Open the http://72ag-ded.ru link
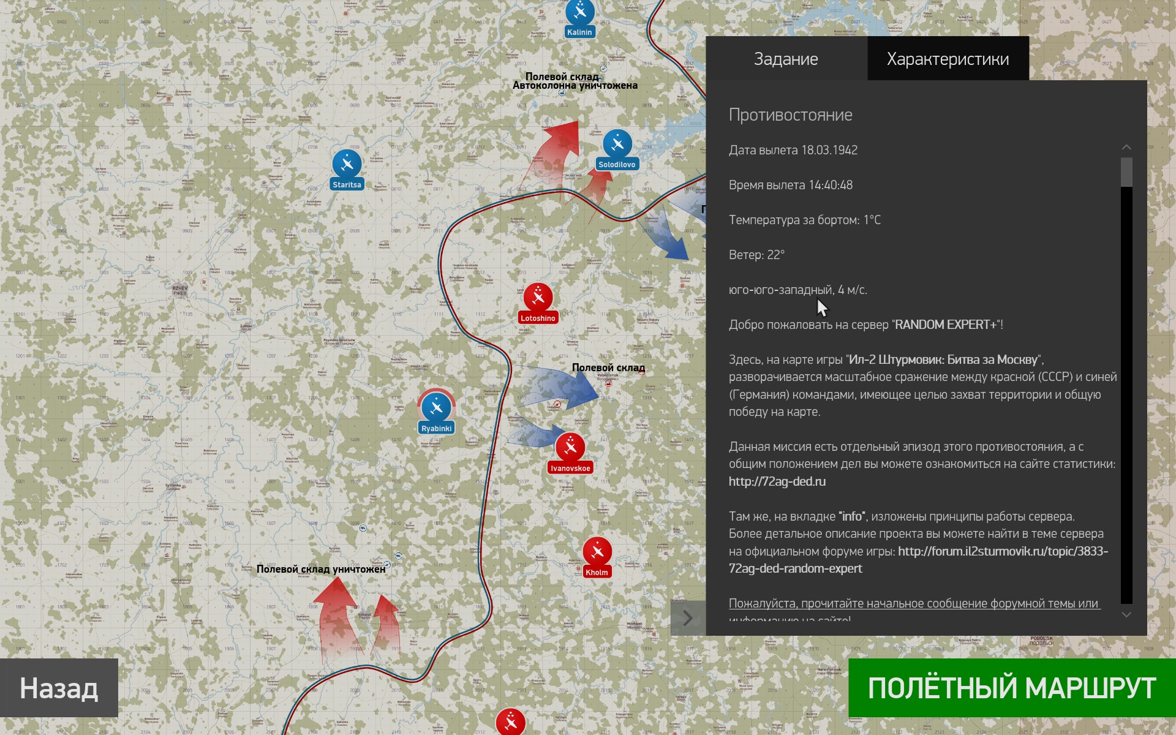This screenshot has width=1176, height=735. pyautogui.click(x=777, y=481)
